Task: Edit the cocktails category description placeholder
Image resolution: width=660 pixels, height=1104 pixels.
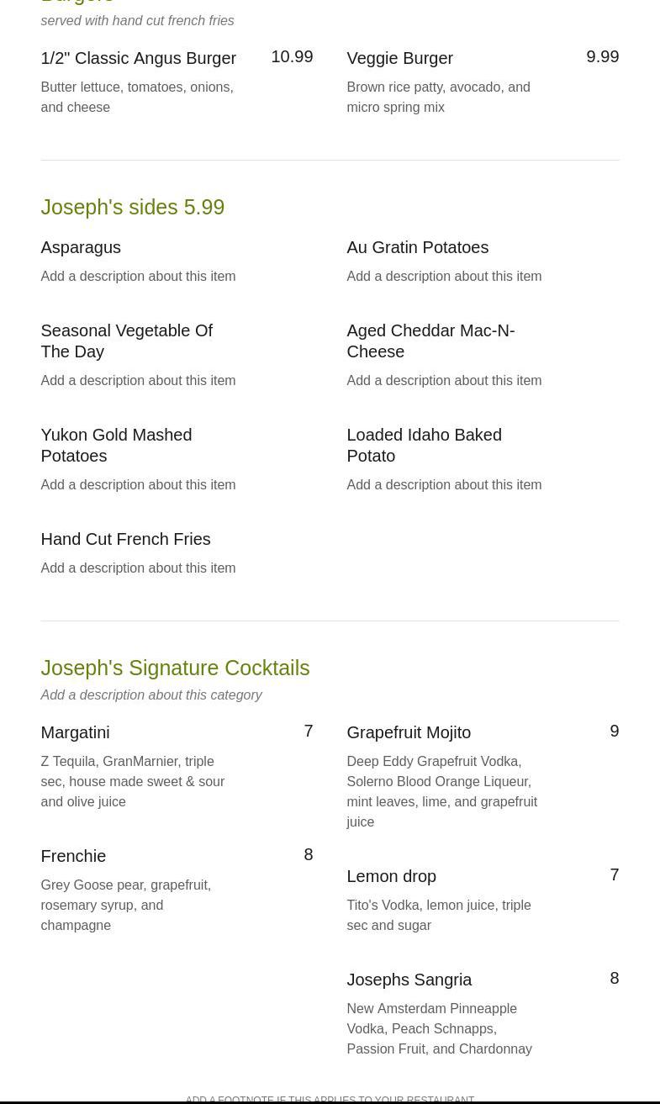Action: coord(151,695)
